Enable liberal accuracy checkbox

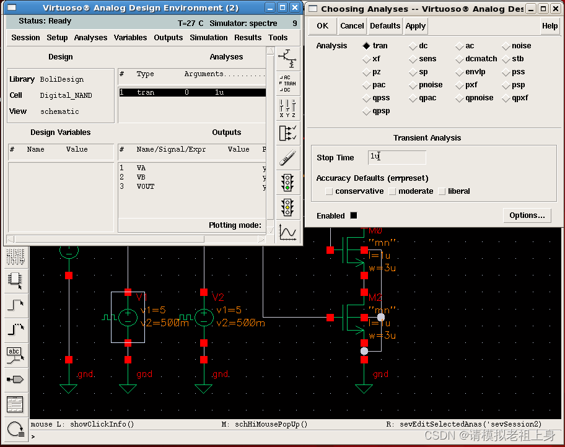(442, 191)
